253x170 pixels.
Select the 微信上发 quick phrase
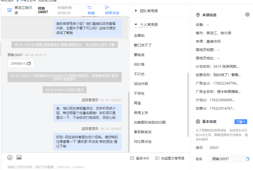pos(141,113)
